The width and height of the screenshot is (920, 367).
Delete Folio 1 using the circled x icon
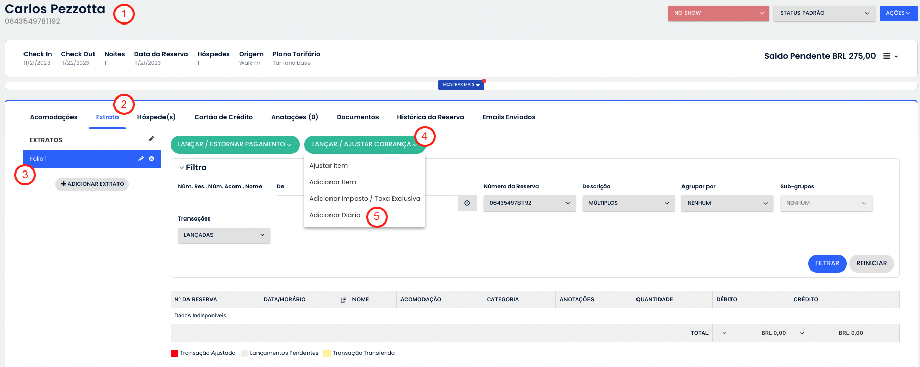click(152, 159)
